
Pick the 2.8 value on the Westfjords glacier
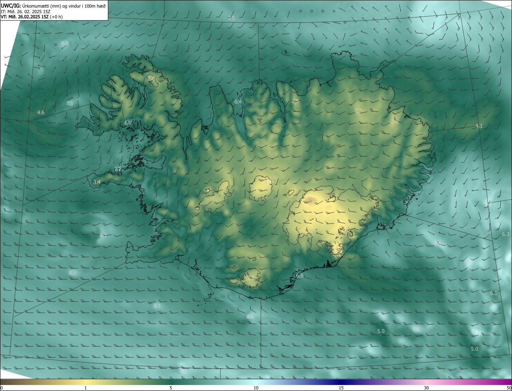[x=151, y=79]
